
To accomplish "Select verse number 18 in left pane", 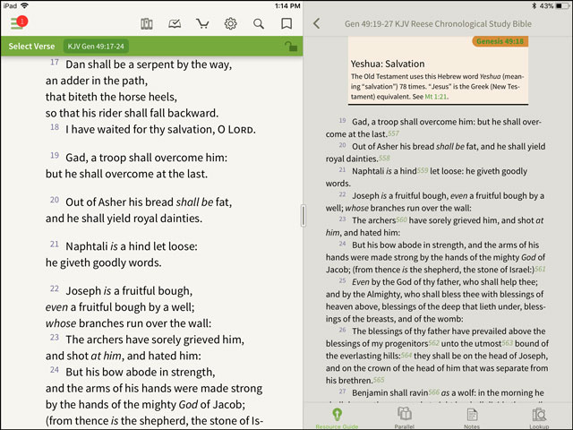I will click(x=55, y=127).
